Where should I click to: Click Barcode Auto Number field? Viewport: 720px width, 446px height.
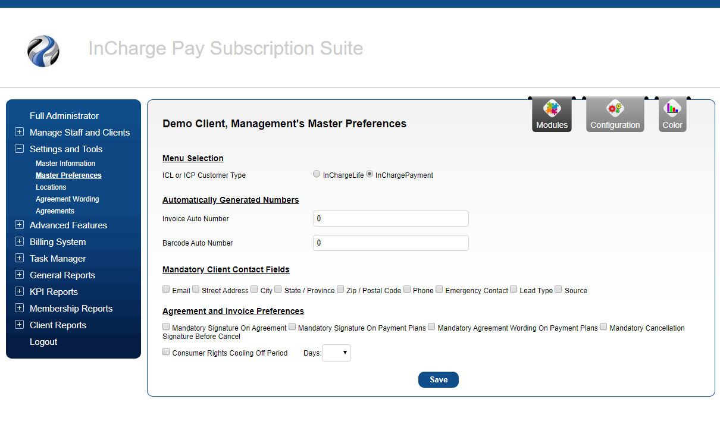click(x=391, y=243)
